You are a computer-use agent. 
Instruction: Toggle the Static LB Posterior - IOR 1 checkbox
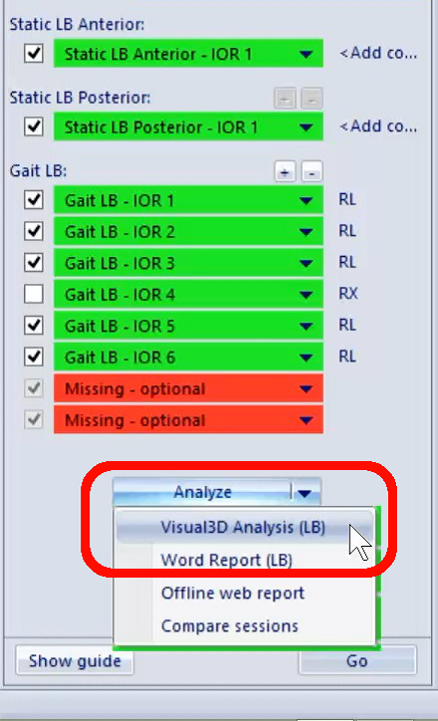tap(34, 126)
